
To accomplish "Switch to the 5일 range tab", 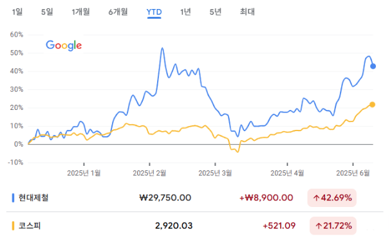I will click(47, 12).
